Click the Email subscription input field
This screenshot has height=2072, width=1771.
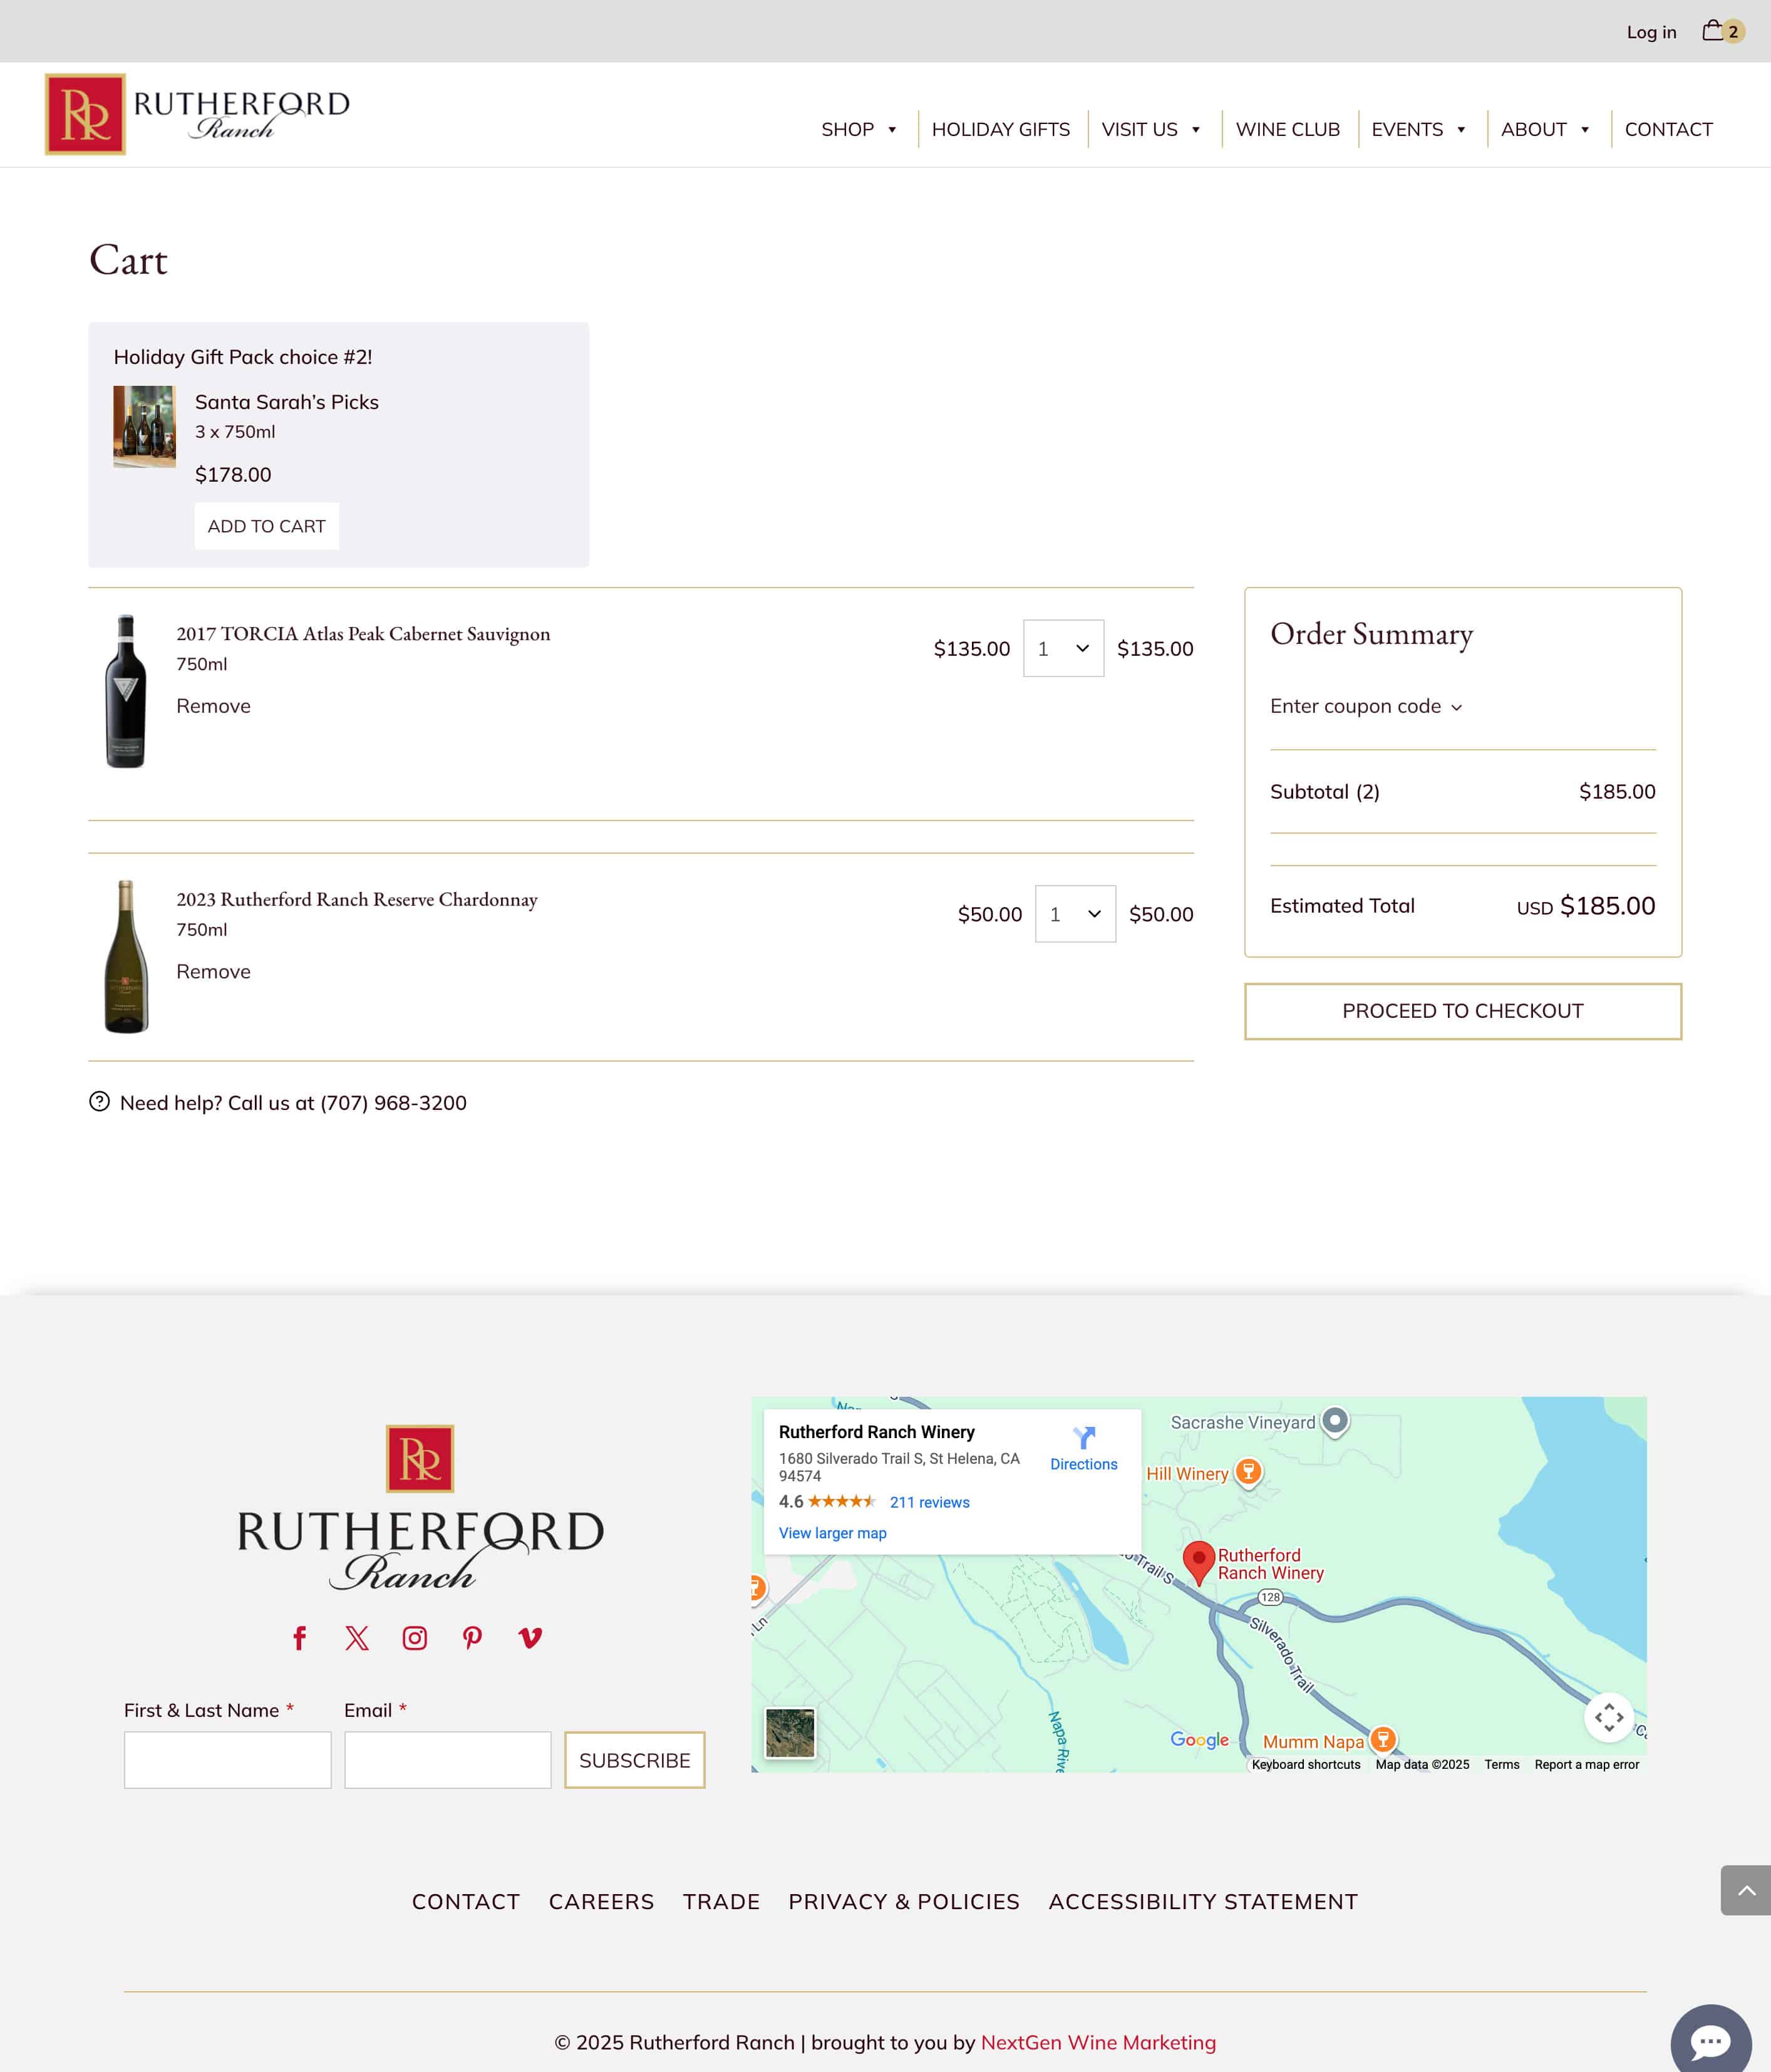(x=447, y=1760)
